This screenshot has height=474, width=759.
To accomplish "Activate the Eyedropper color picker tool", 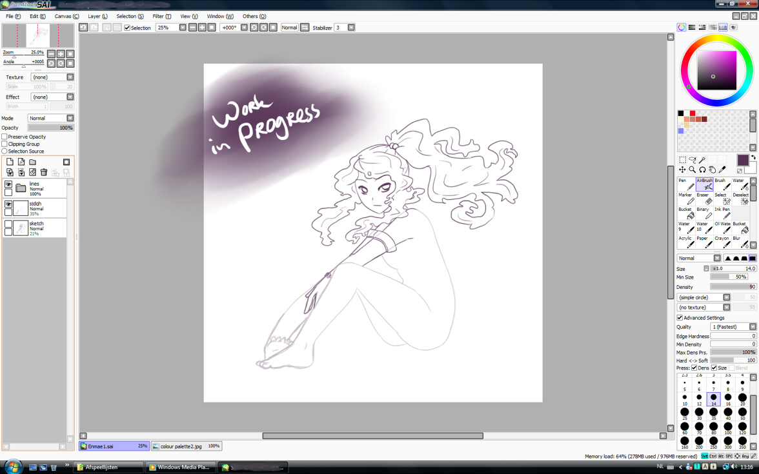I will (x=722, y=170).
